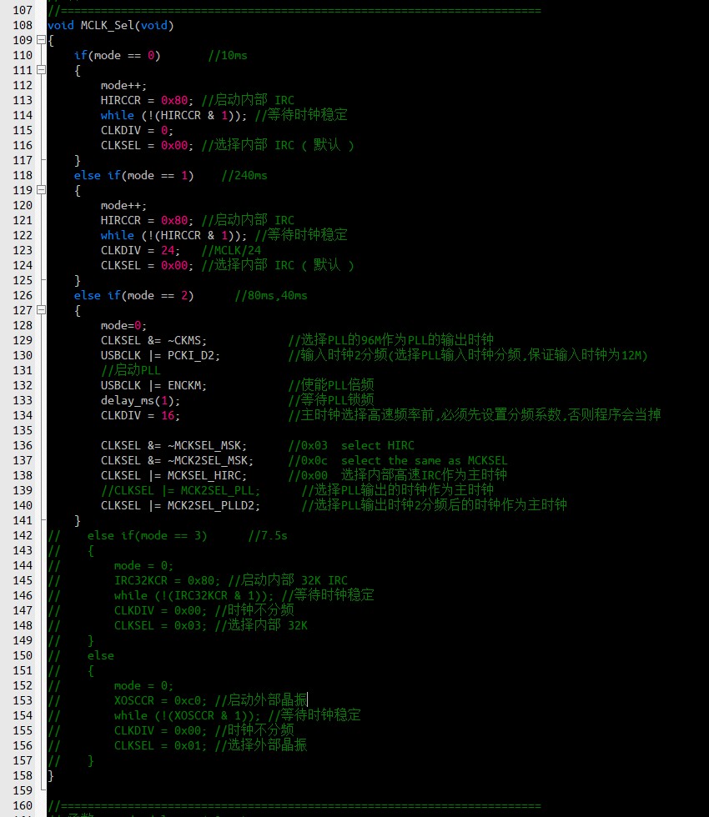Image resolution: width=709 pixels, height=817 pixels.
Task: Click CLKSEL &= ~MCKSEL_MSK statement
Action: coord(173,445)
